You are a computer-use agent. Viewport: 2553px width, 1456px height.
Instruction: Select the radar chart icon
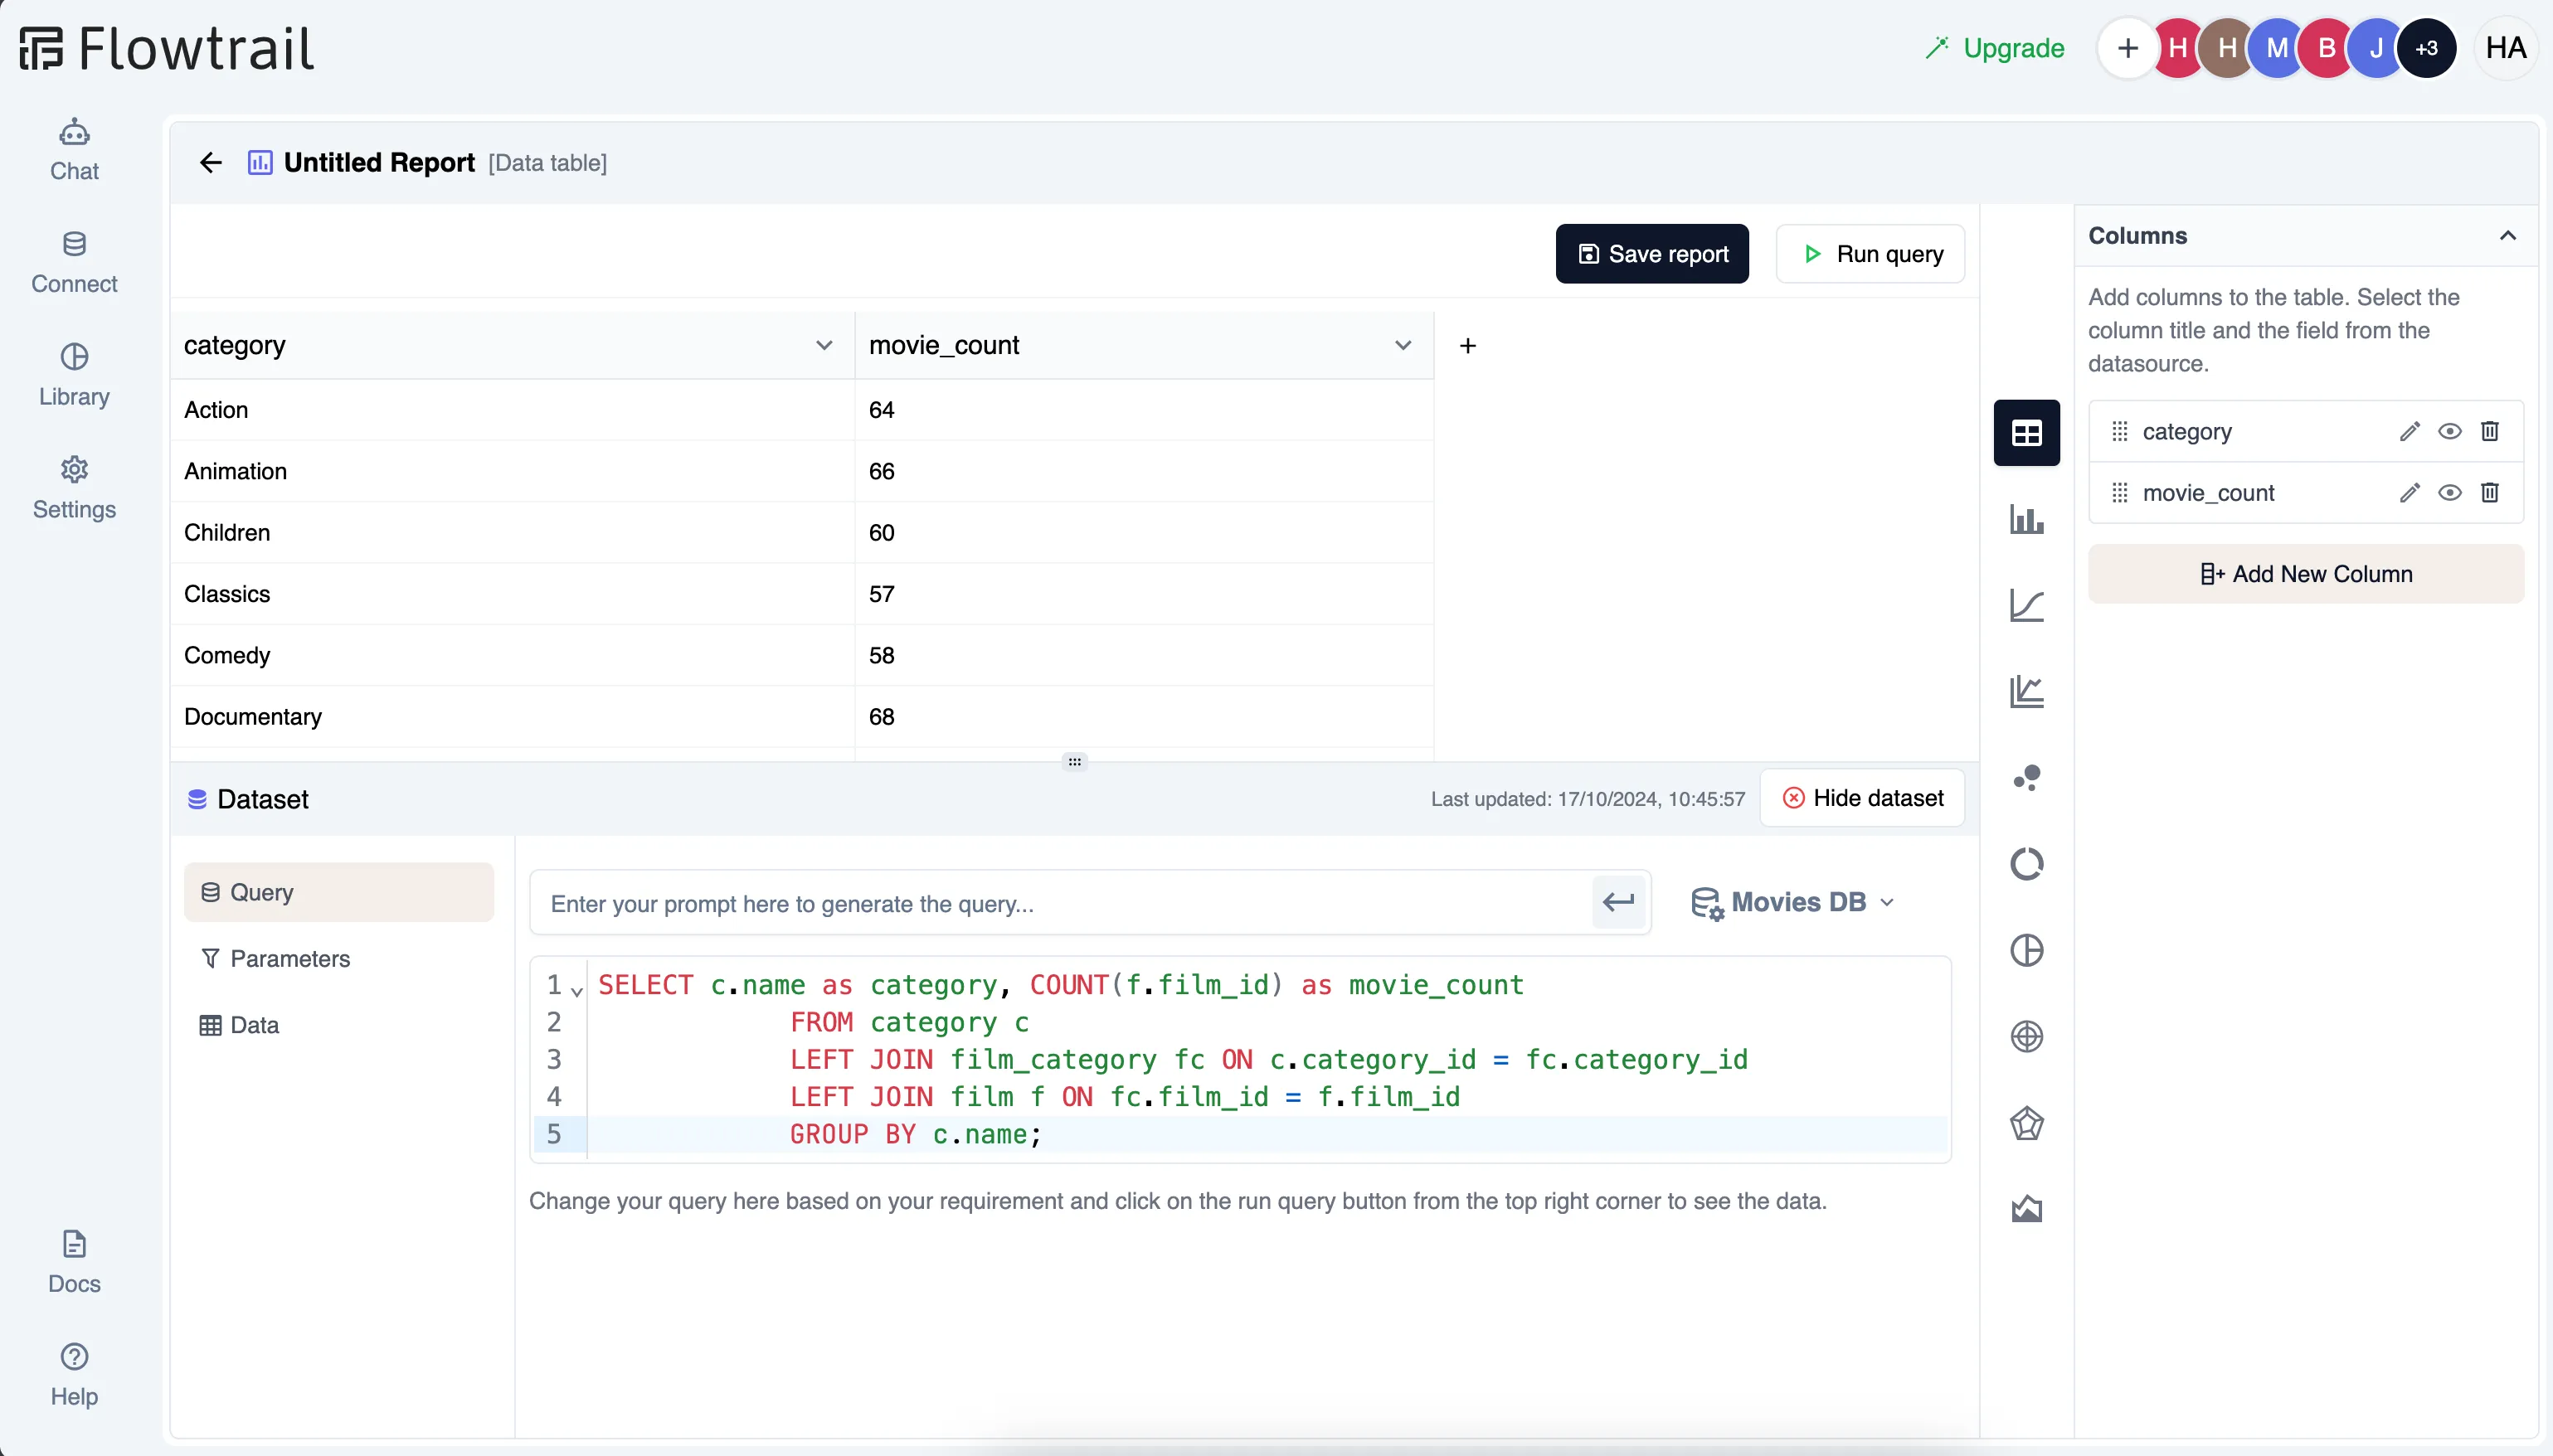[2029, 1121]
